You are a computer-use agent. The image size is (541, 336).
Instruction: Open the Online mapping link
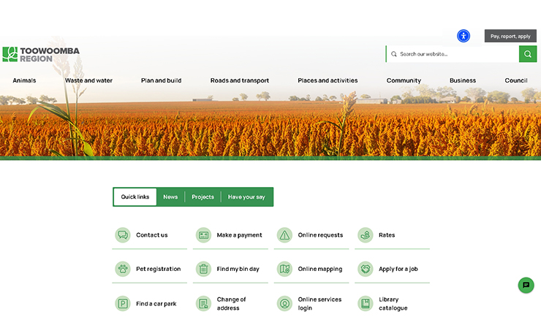click(x=320, y=269)
